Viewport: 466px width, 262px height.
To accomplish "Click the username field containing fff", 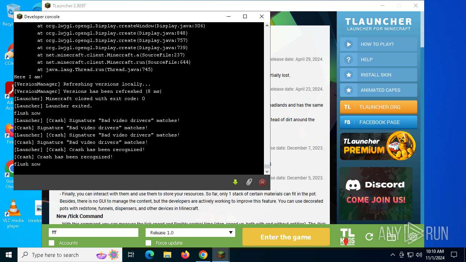I will click(x=94, y=233).
